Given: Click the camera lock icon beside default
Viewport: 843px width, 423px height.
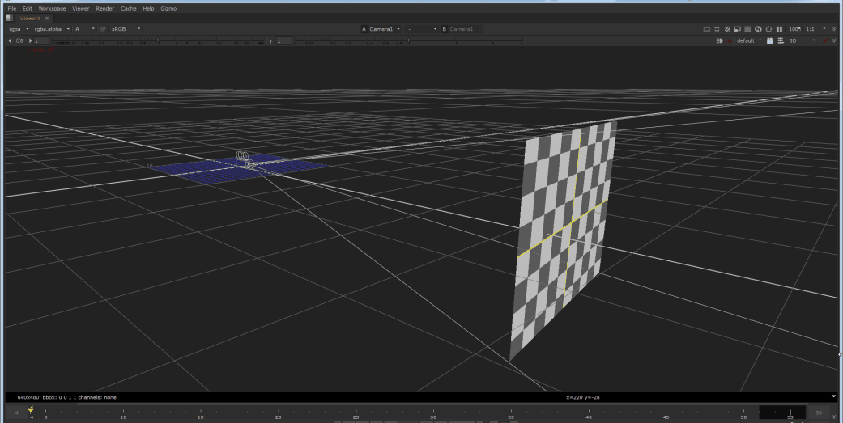Looking at the screenshot, I should (x=770, y=40).
